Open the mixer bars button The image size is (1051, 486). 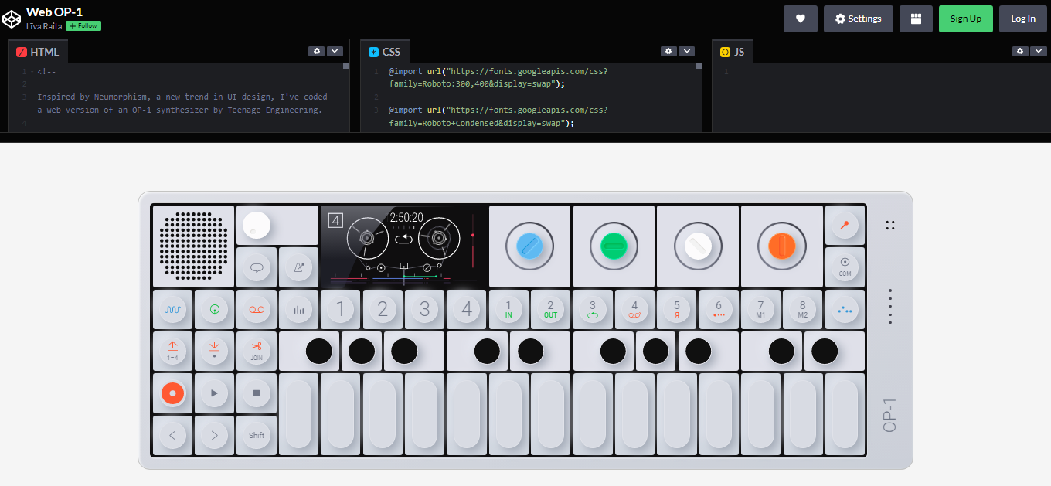[298, 309]
